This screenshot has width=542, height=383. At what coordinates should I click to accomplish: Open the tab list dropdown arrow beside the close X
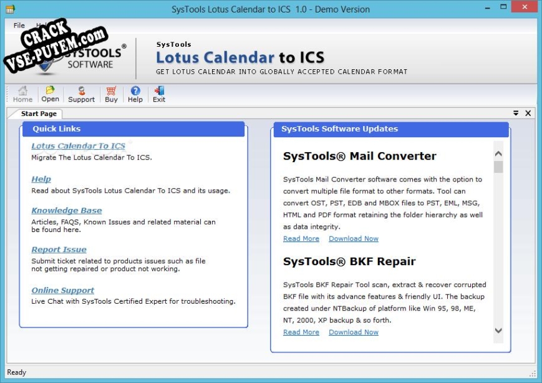click(x=516, y=113)
